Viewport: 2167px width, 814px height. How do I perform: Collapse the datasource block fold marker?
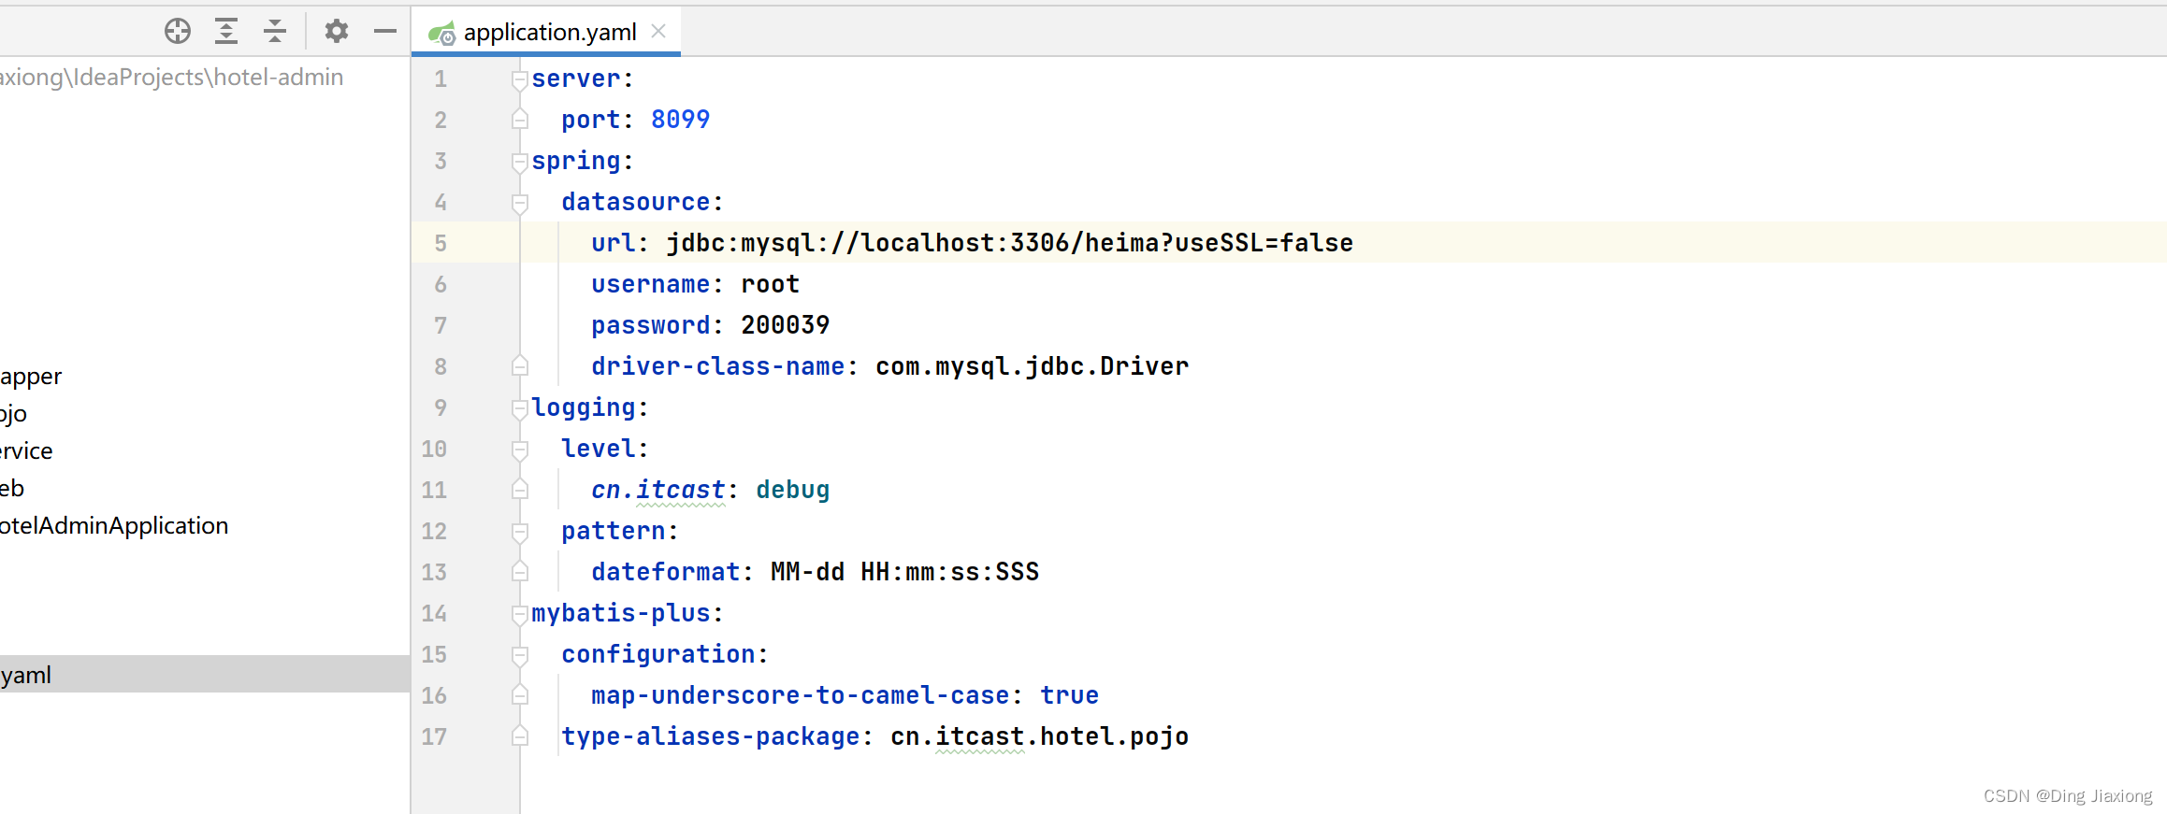click(520, 203)
